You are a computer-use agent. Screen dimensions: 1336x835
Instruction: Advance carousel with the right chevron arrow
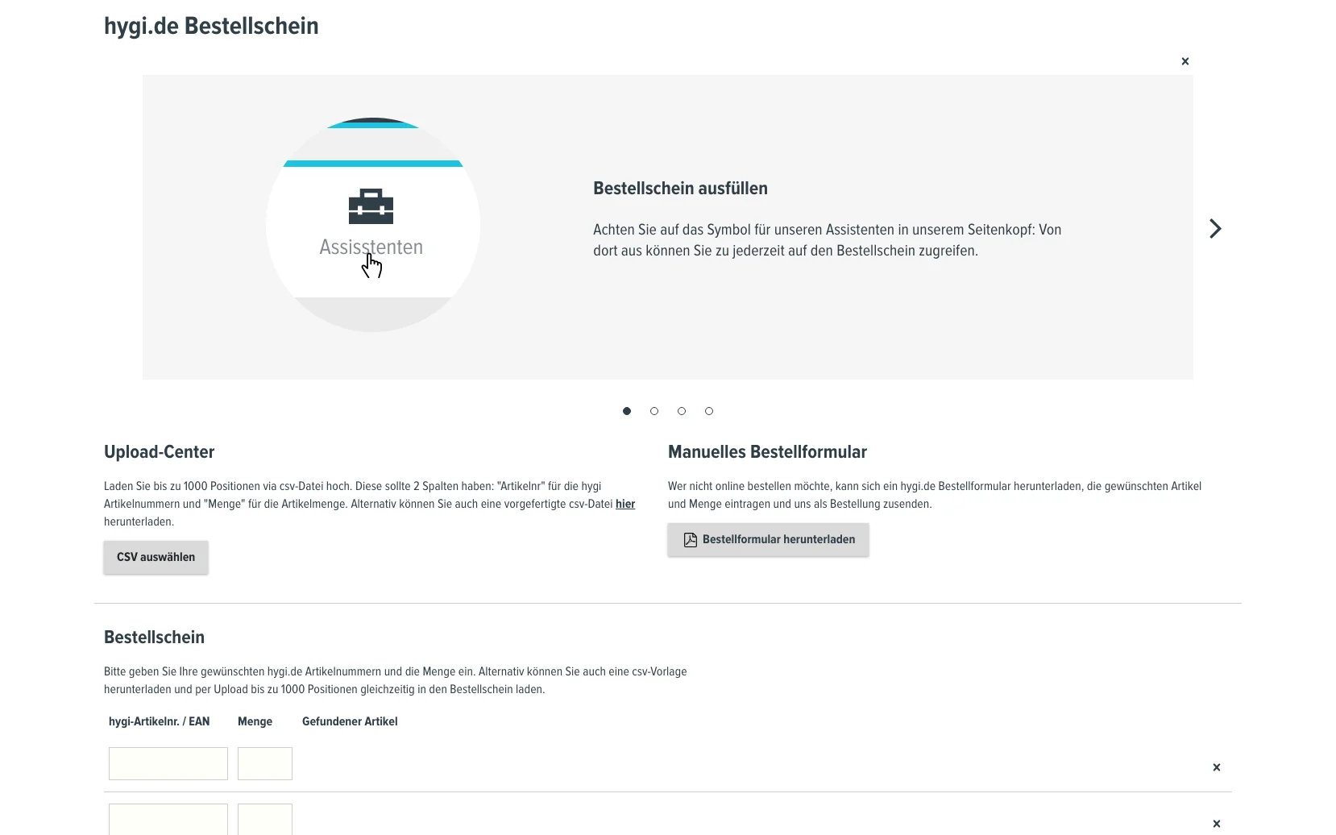(1215, 229)
